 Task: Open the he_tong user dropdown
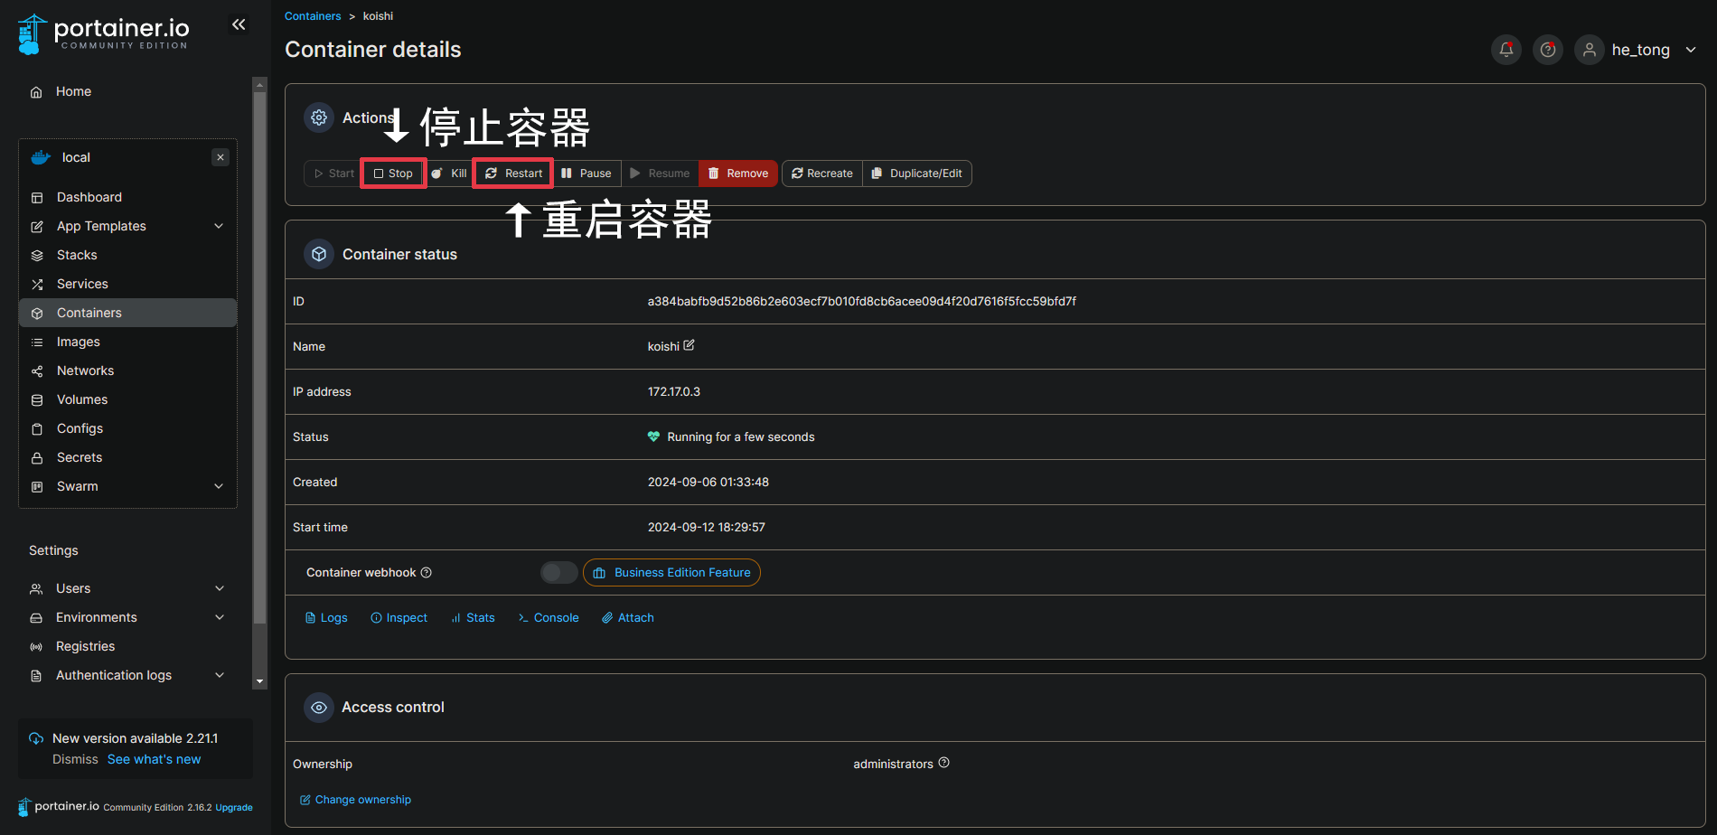point(1690,50)
